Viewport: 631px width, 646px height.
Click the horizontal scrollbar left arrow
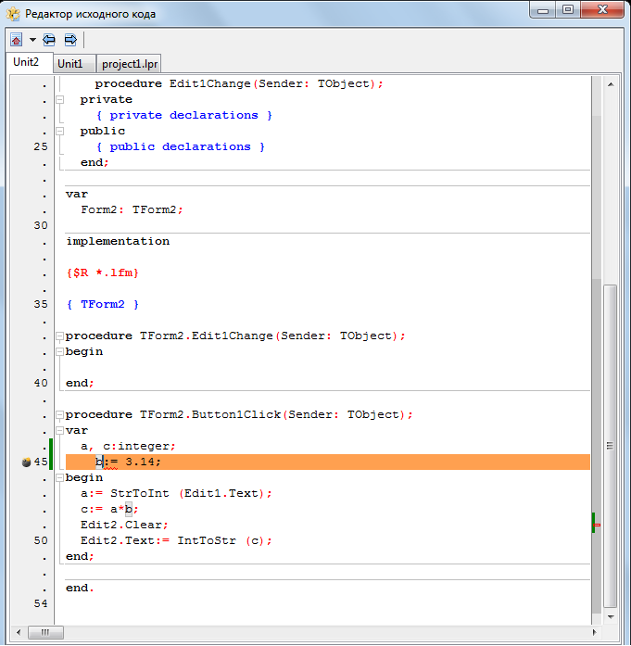point(19,632)
